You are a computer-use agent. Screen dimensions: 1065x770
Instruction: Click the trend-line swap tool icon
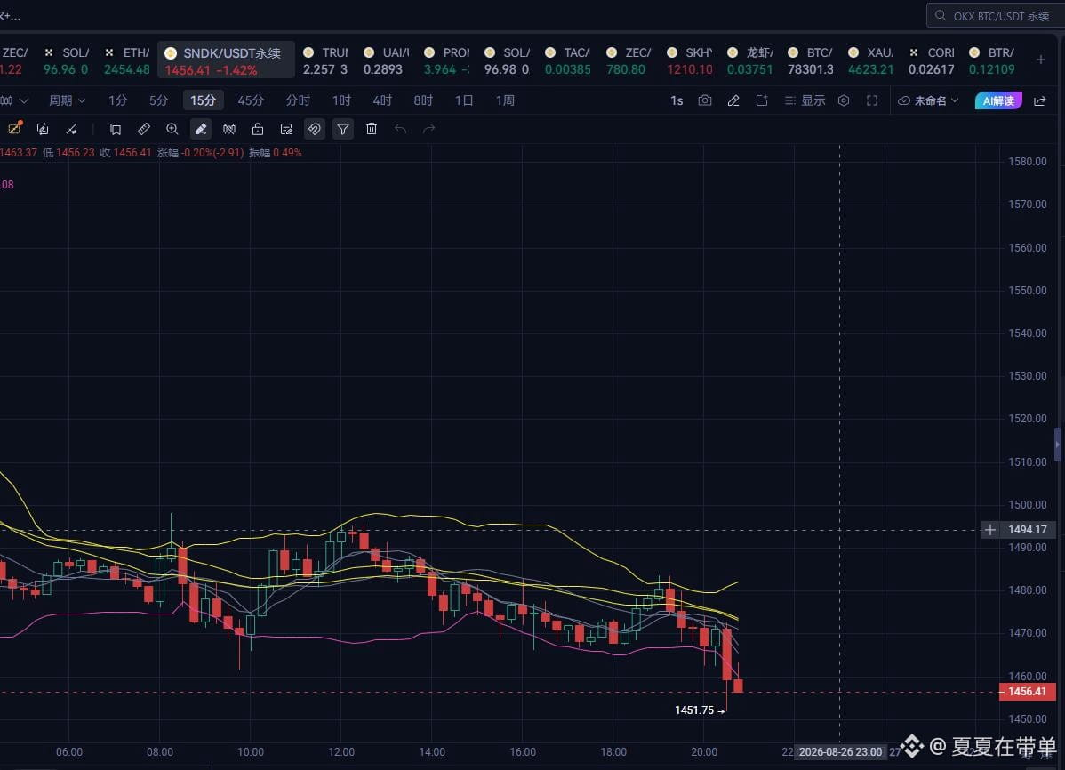point(71,129)
